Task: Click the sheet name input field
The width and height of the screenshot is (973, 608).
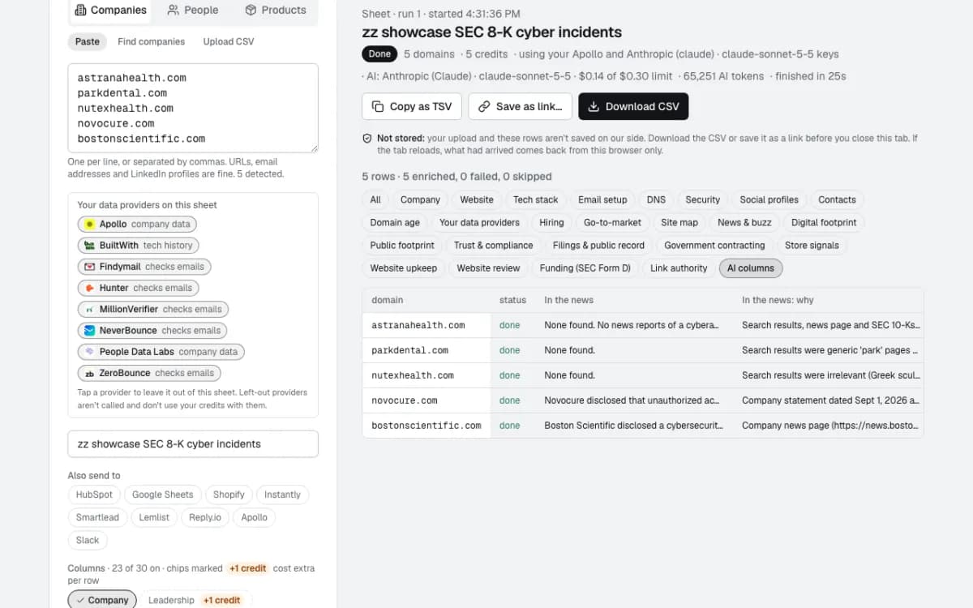Action: click(x=193, y=444)
